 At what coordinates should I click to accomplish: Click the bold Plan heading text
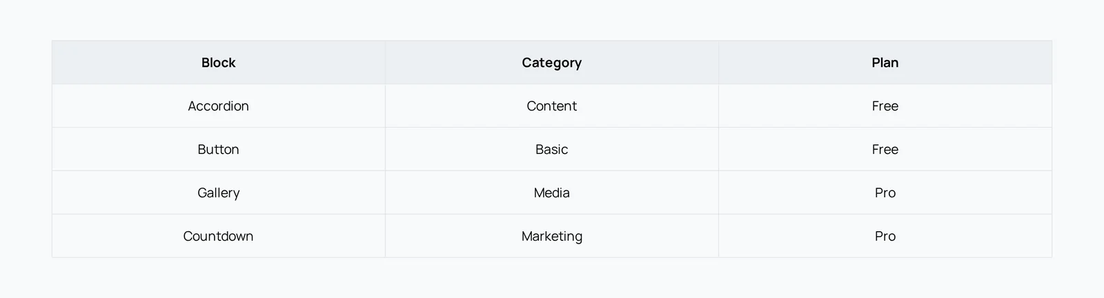point(885,63)
